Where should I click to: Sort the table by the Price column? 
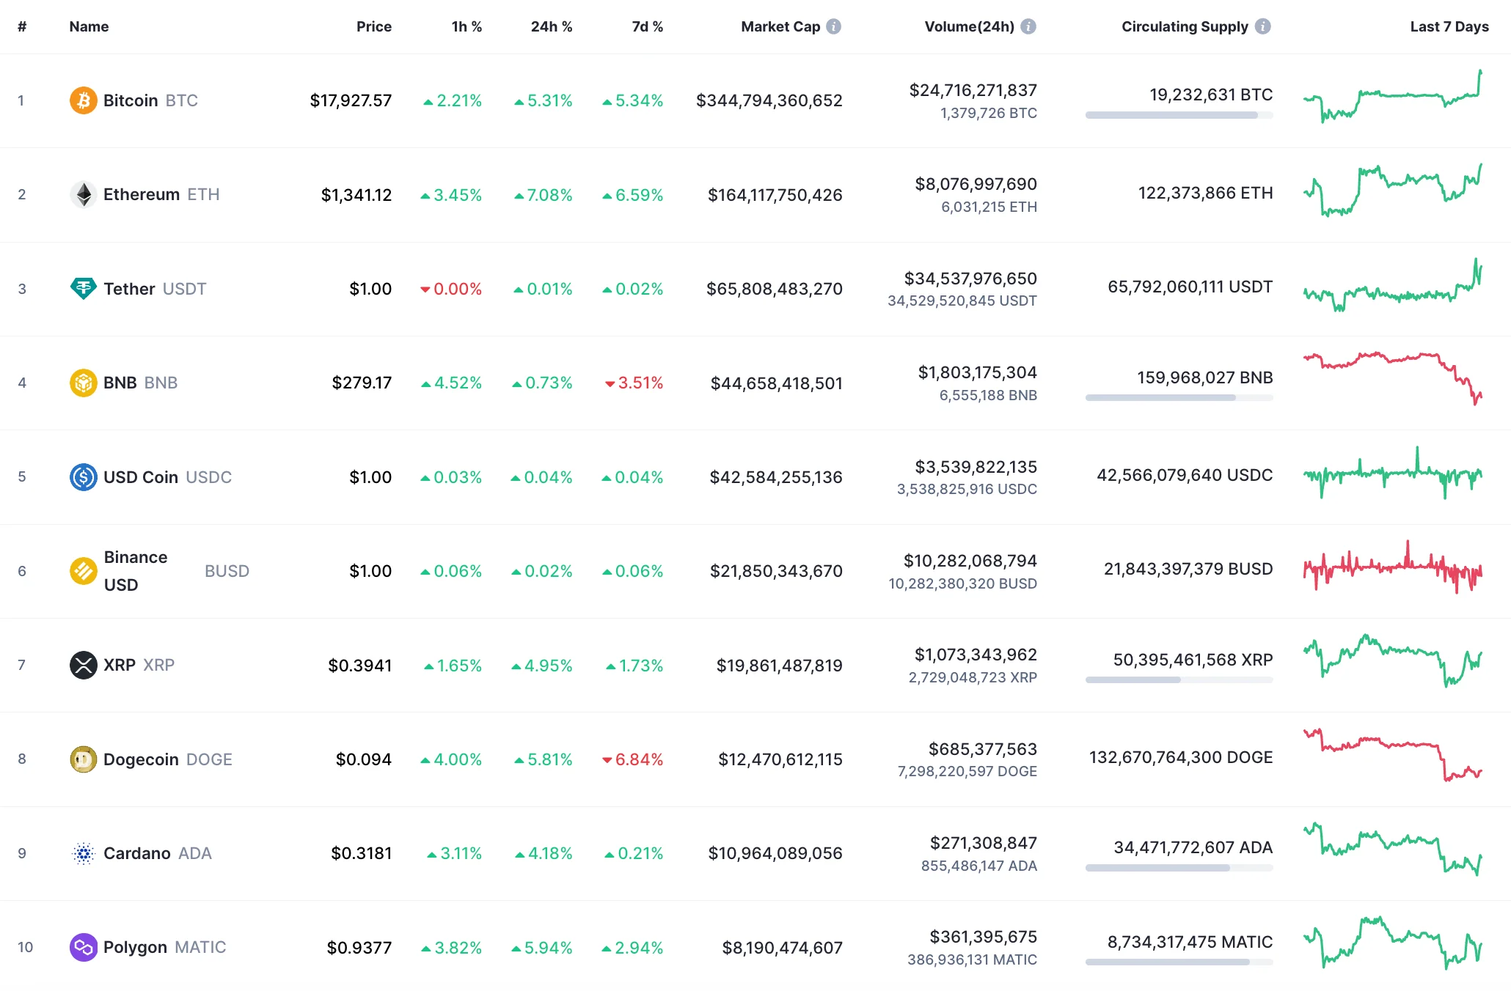[374, 26]
